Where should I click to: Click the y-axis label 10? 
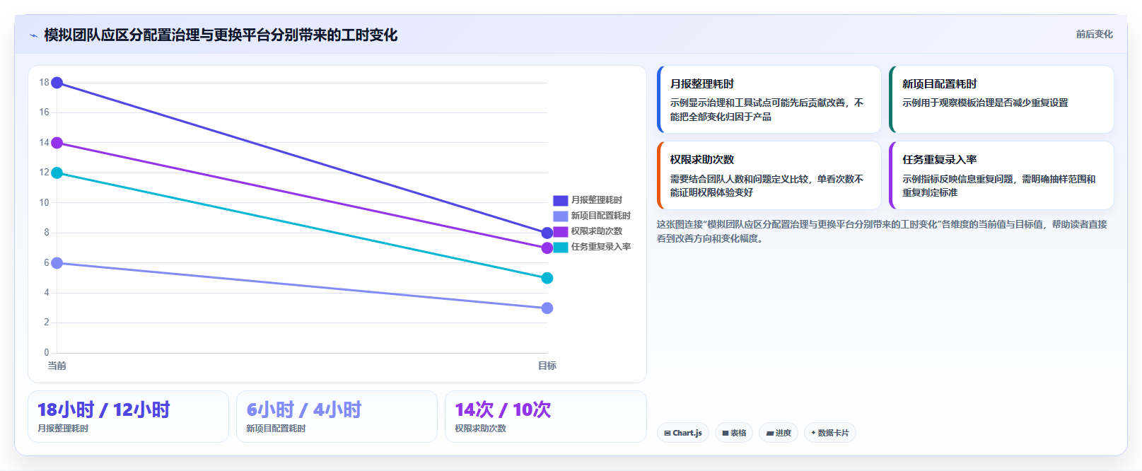point(44,203)
